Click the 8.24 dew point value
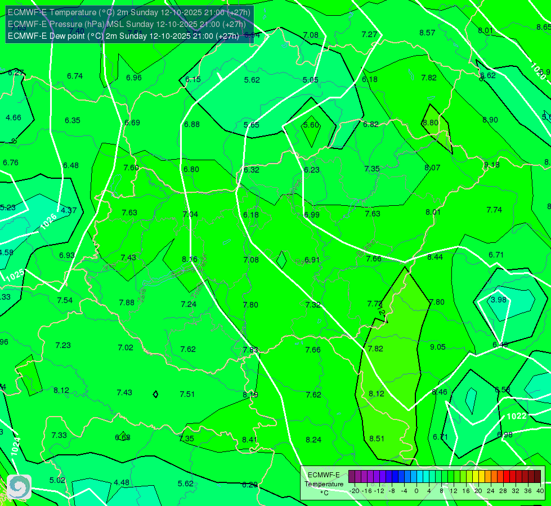 tap(313, 440)
